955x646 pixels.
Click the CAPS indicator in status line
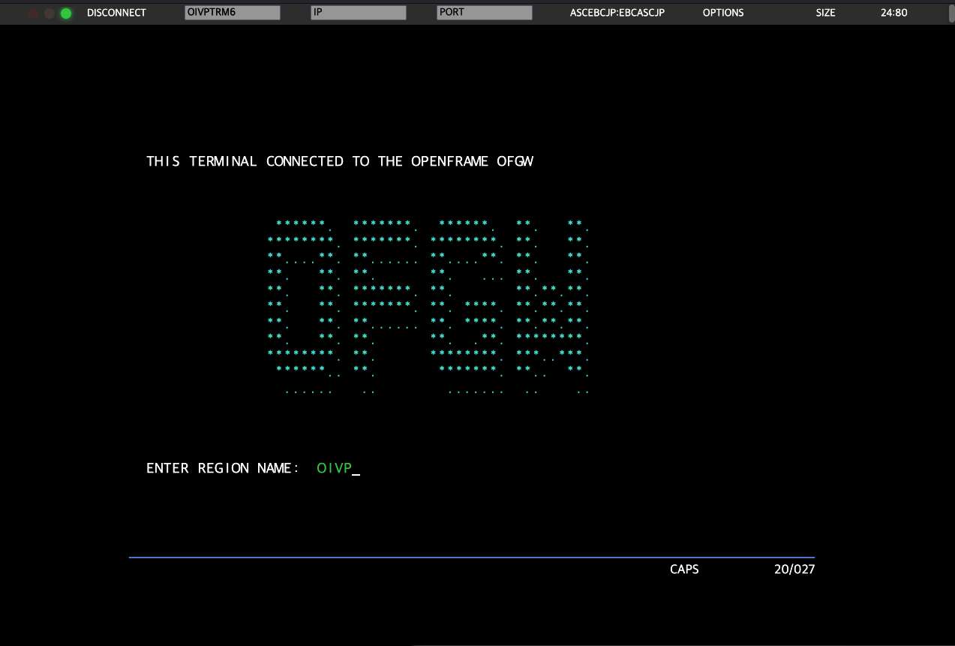point(683,569)
